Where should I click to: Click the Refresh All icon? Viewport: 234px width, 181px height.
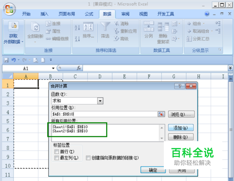(35, 27)
